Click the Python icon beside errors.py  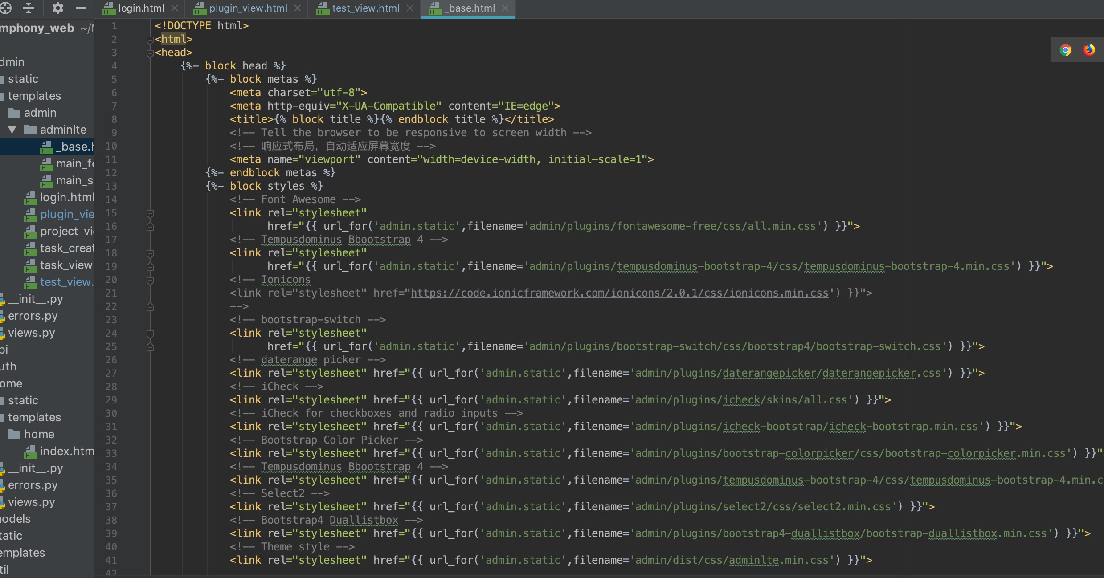click(x=2, y=316)
